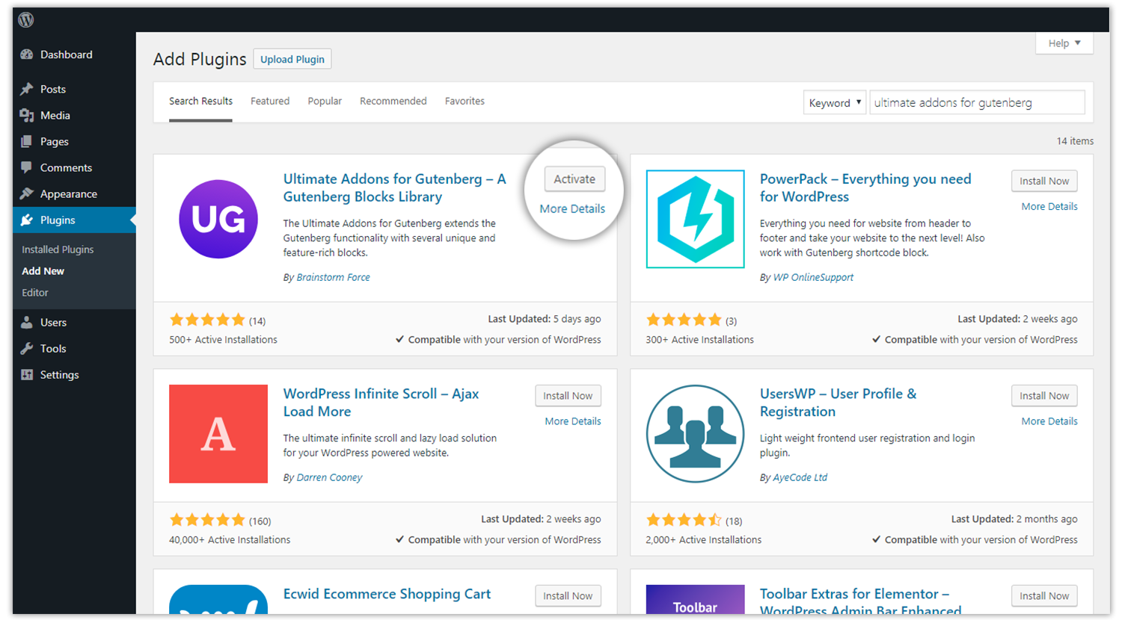
Task: Click the Users icon in sidebar
Action: tap(27, 322)
